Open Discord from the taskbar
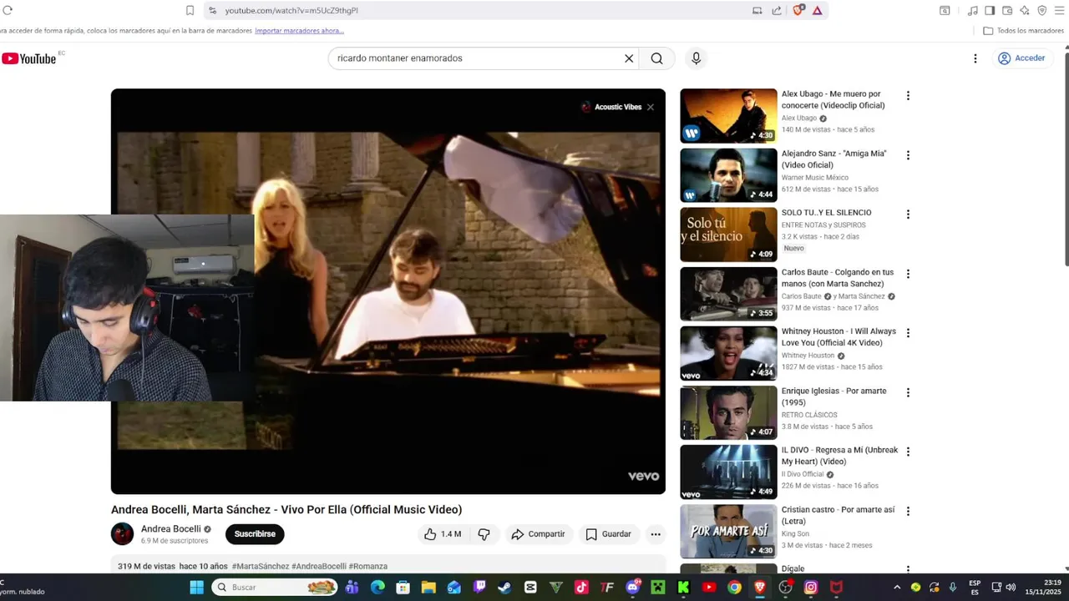Viewport: 1069px width, 601px height. [632, 588]
